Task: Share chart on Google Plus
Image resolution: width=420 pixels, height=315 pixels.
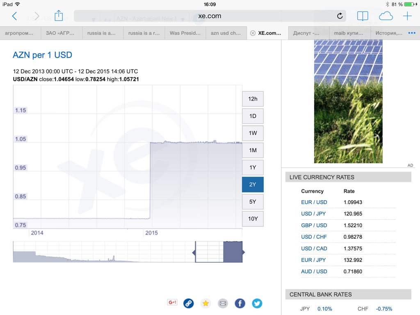Action: [x=172, y=302]
